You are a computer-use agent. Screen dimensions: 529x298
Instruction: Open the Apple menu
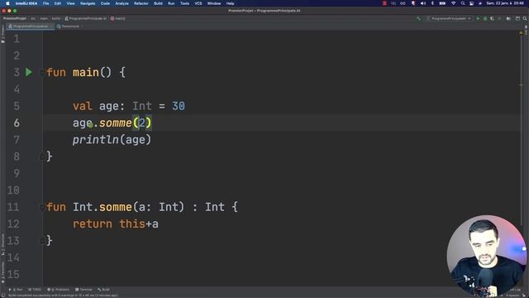7,3
